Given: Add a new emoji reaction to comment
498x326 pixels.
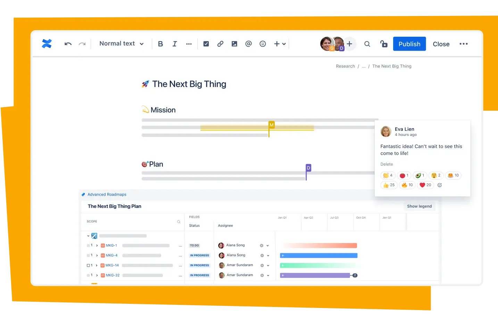Looking at the screenshot, I should point(440,185).
